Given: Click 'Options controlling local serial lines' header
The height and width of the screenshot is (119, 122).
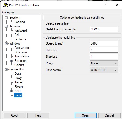Looking at the screenshot, I should 82,18.
